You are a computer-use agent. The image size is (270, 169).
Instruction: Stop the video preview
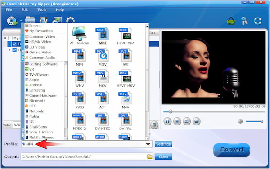(177, 121)
